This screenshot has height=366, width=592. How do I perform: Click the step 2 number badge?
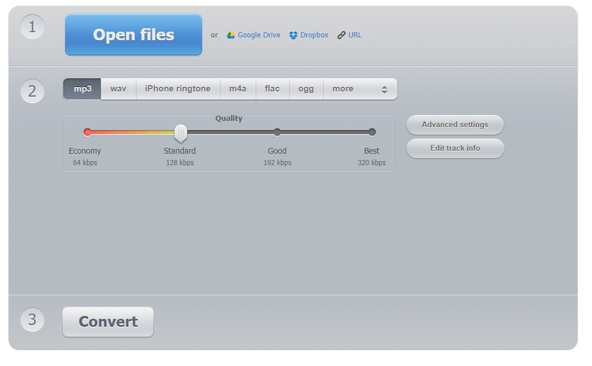[32, 91]
